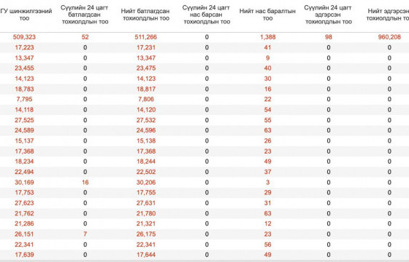Click the recovered value 98
This screenshot has height=262, width=409.
coord(329,37)
